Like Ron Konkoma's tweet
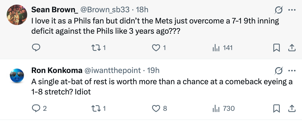This screenshot has height=122, width=302. tap(156, 108)
